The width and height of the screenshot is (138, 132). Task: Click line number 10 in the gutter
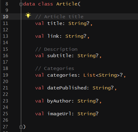[x=5, y=17]
